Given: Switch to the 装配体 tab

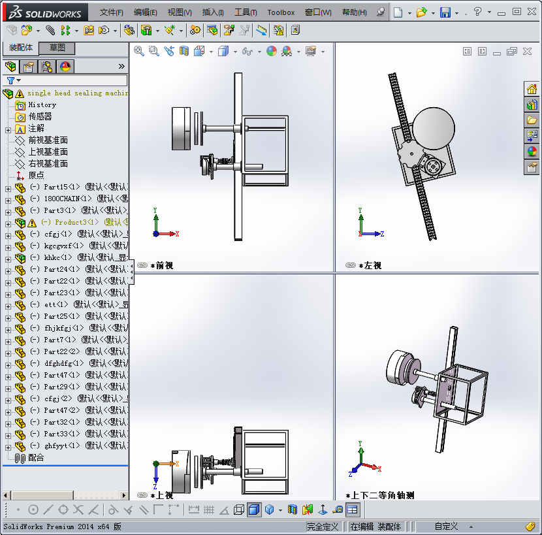Looking at the screenshot, I should coord(20,48).
